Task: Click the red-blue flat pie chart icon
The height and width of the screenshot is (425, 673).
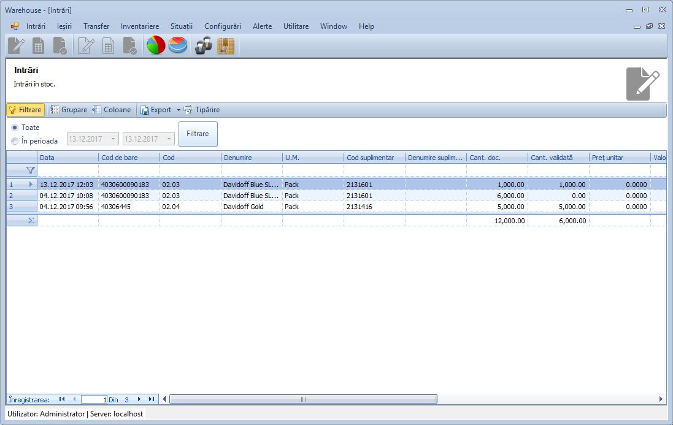Action: click(x=178, y=46)
